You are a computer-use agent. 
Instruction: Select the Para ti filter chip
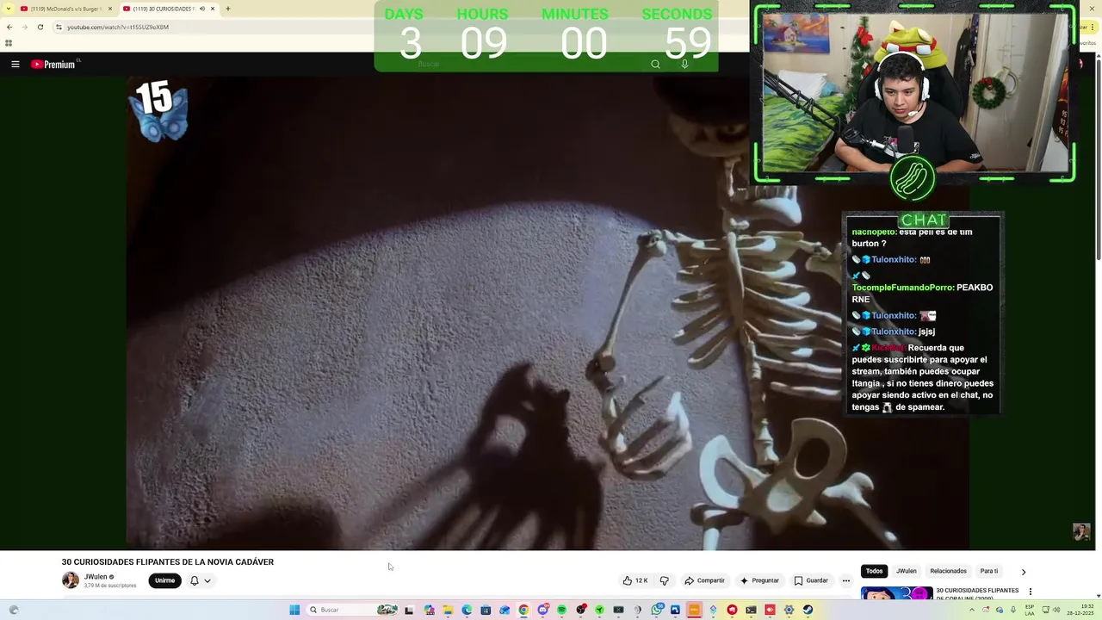coord(988,571)
